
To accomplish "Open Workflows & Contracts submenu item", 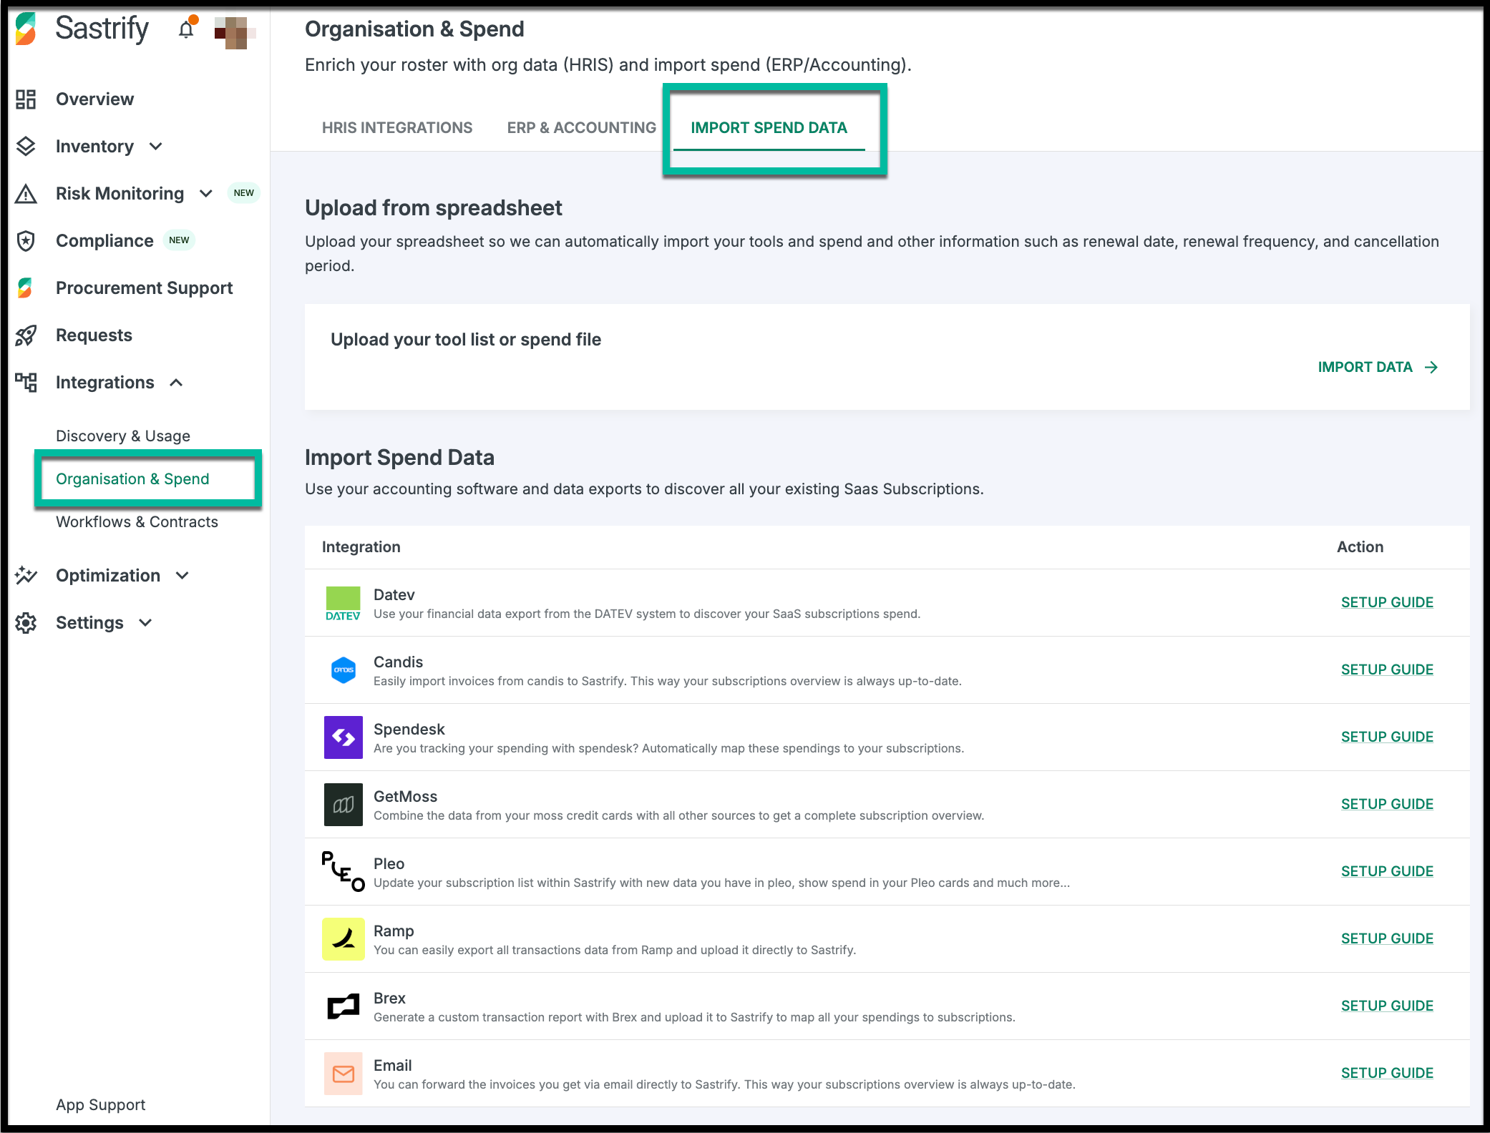I will (137, 521).
